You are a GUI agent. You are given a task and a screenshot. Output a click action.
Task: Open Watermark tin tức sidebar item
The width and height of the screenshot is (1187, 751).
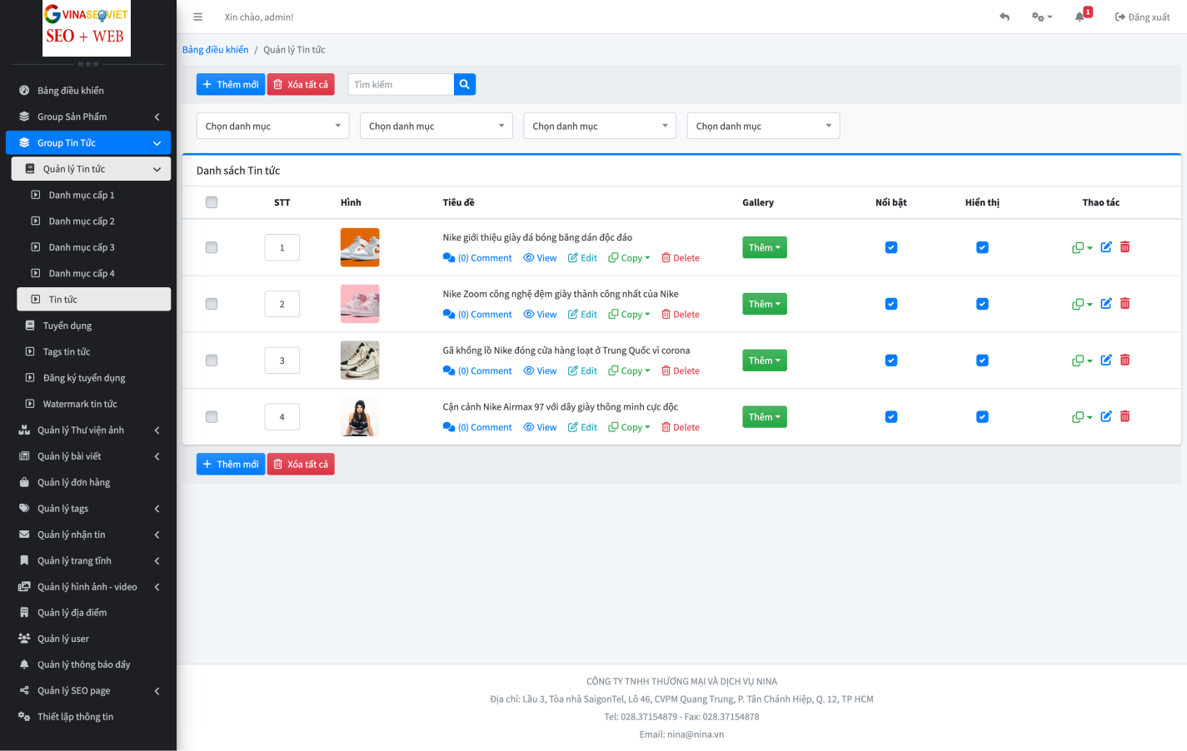[91, 404]
